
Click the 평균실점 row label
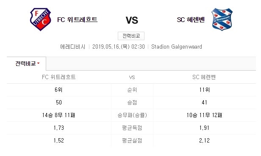(x=132, y=140)
